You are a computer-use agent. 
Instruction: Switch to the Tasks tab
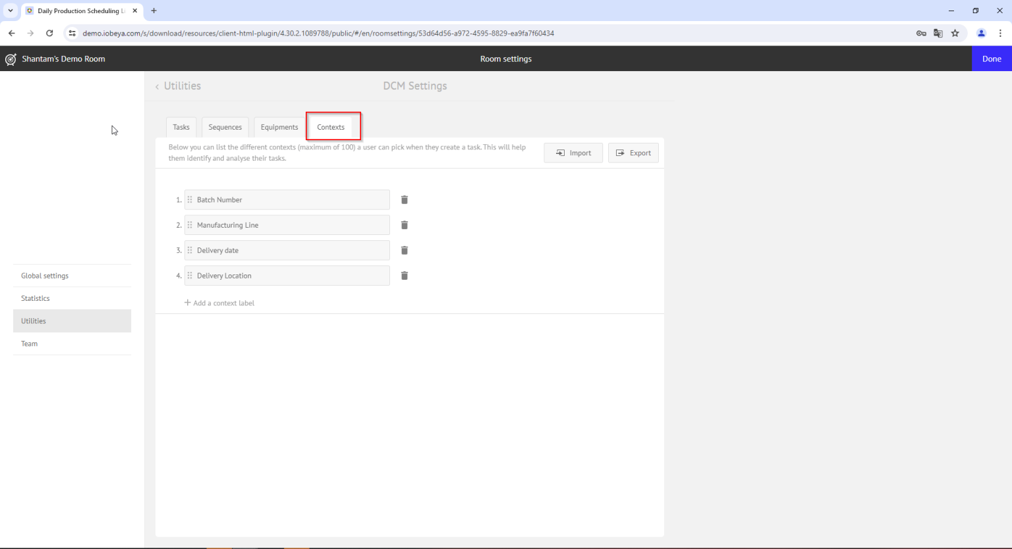click(181, 126)
